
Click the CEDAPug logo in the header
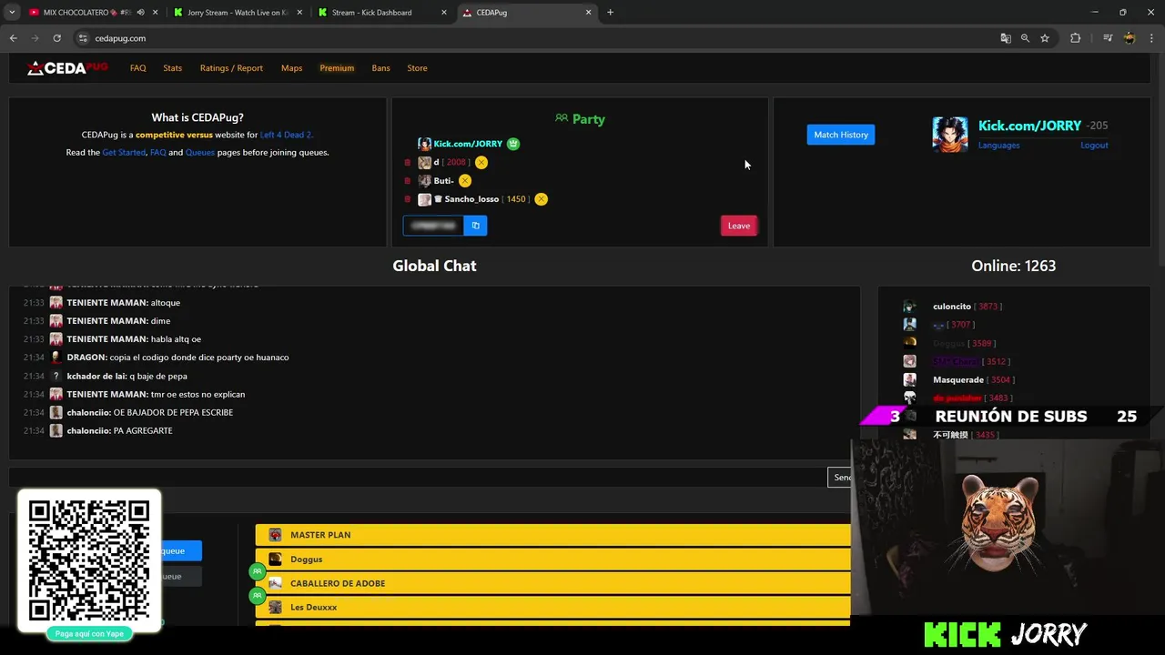tap(67, 68)
